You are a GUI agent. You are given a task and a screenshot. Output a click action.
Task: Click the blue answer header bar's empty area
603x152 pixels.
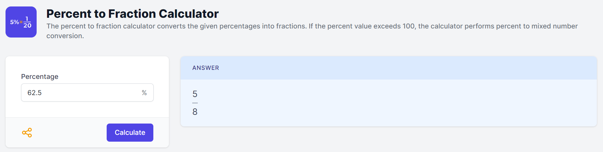(x=405, y=68)
